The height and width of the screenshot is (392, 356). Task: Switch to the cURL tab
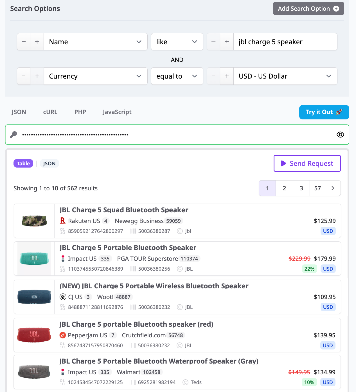coord(50,112)
